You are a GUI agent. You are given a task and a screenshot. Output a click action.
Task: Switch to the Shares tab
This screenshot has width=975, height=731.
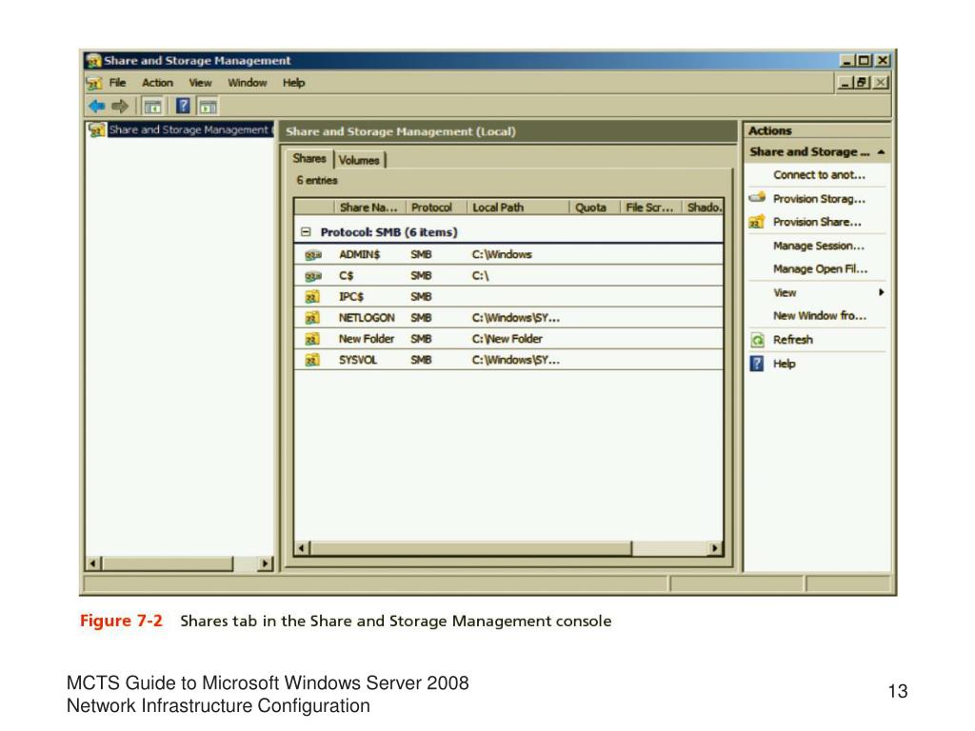pyautogui.click(x=309, y=159)
